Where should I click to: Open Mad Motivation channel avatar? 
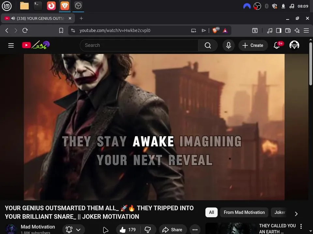click(x=11, y=229)
